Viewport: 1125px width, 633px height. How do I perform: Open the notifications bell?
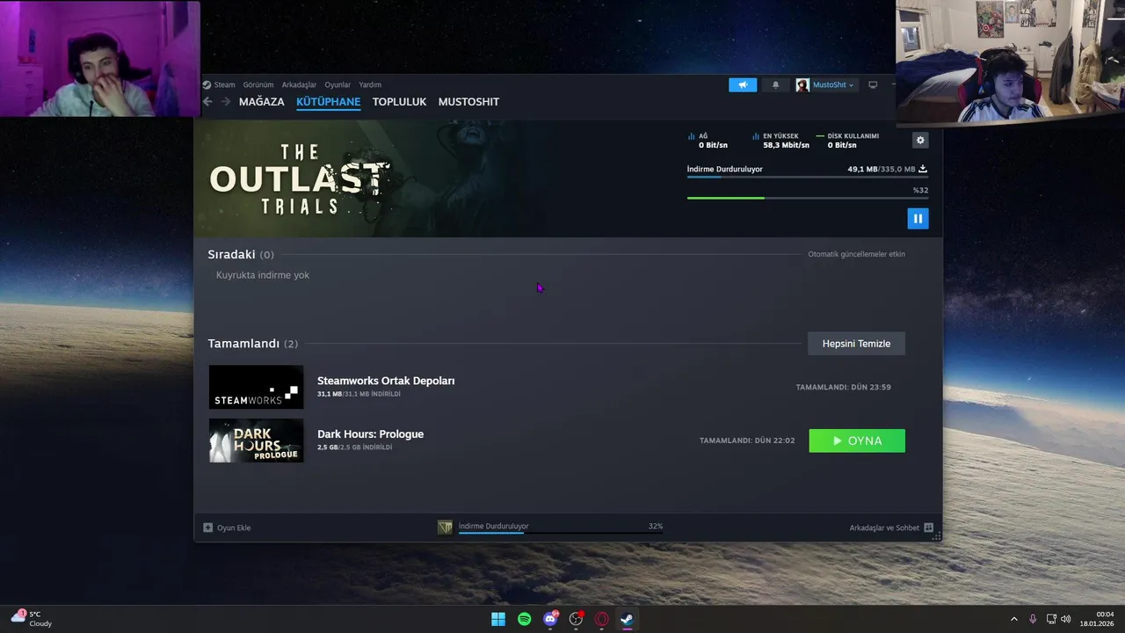[775, 85]
